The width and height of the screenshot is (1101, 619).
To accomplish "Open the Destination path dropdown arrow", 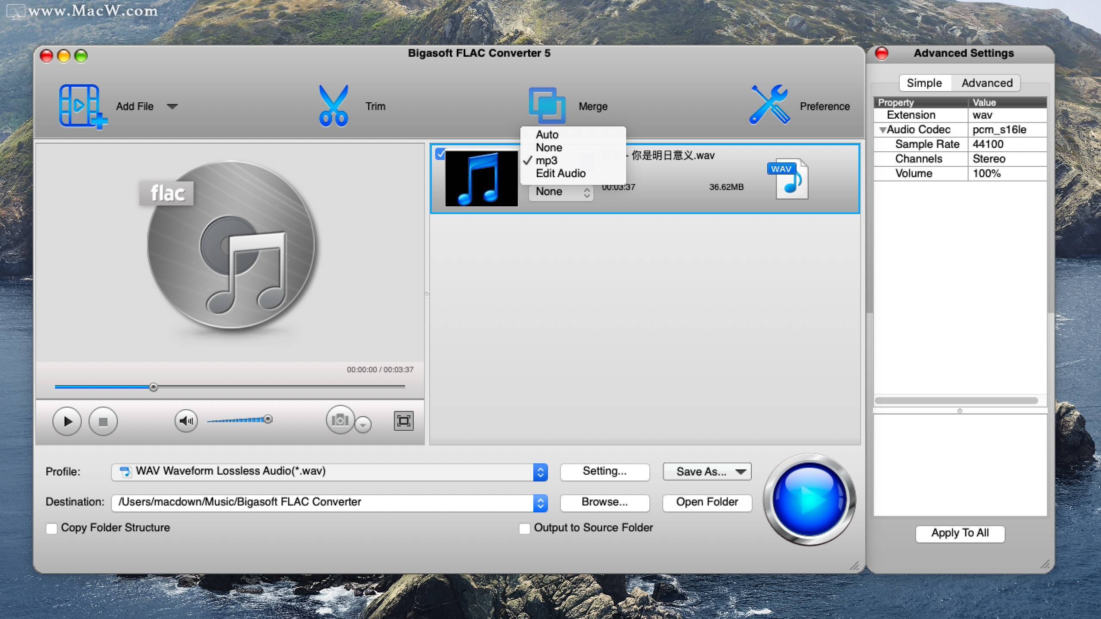I will pos(541,503).
